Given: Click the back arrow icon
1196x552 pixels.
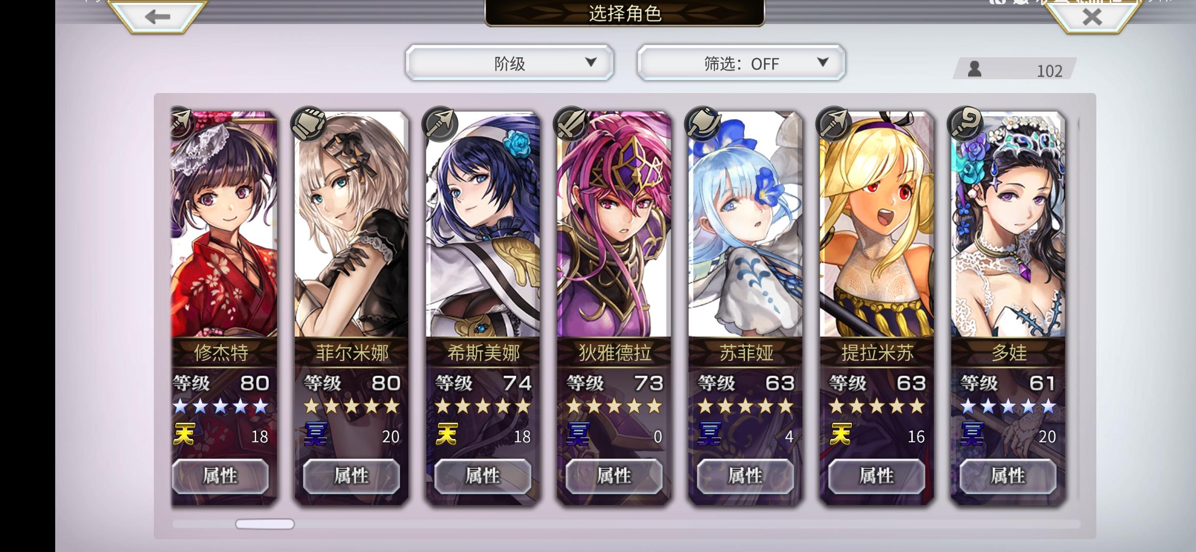Looking at the screenshot, I should [x=157, y=16].
